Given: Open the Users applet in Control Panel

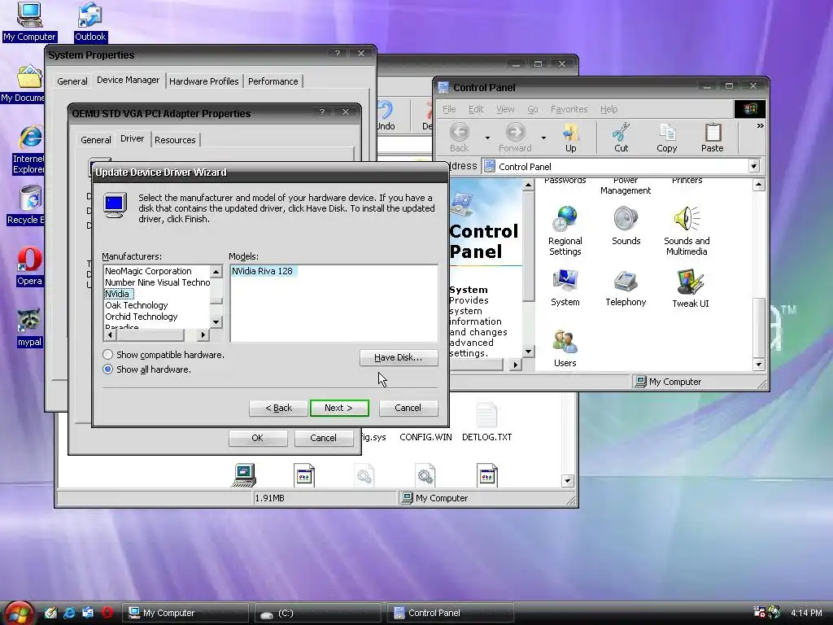Looking at the screenshot, I should [565, 348].
